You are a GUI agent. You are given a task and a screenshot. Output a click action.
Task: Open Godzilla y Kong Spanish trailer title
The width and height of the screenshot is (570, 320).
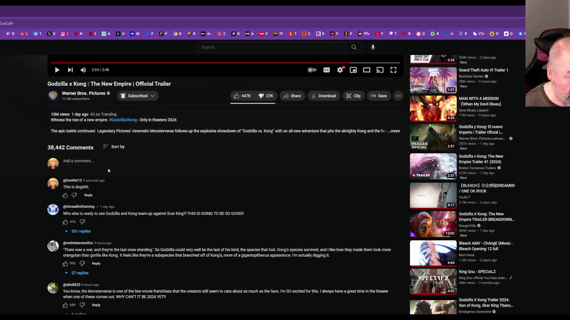[x=481, y=129]
